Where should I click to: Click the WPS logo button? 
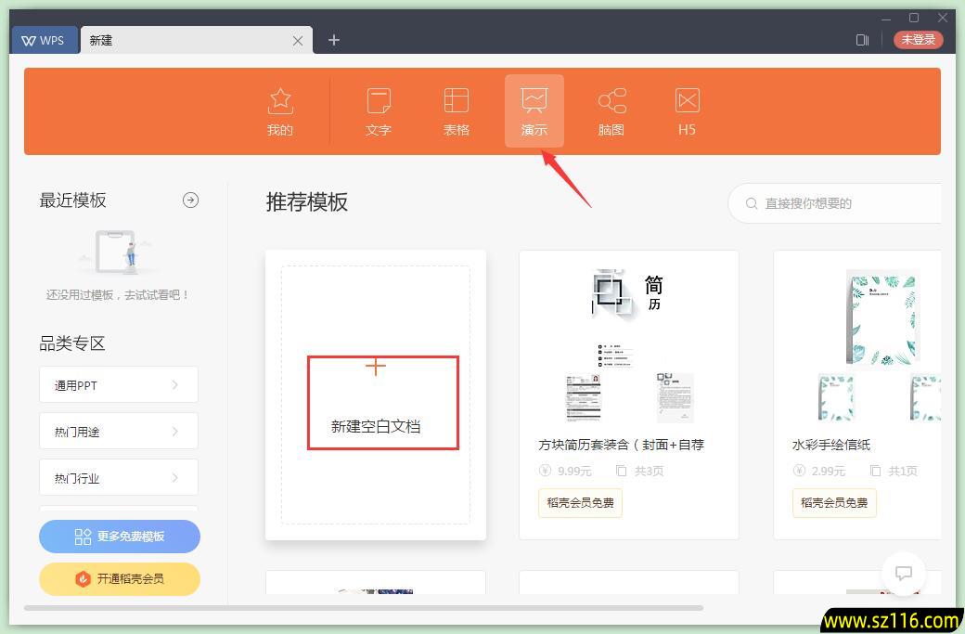pyautogui.click(x=44, y=40)
